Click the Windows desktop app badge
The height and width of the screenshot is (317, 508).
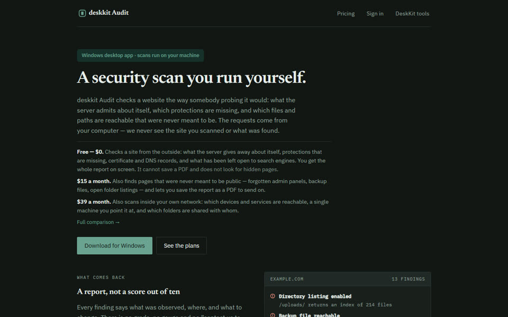point(140,55)
